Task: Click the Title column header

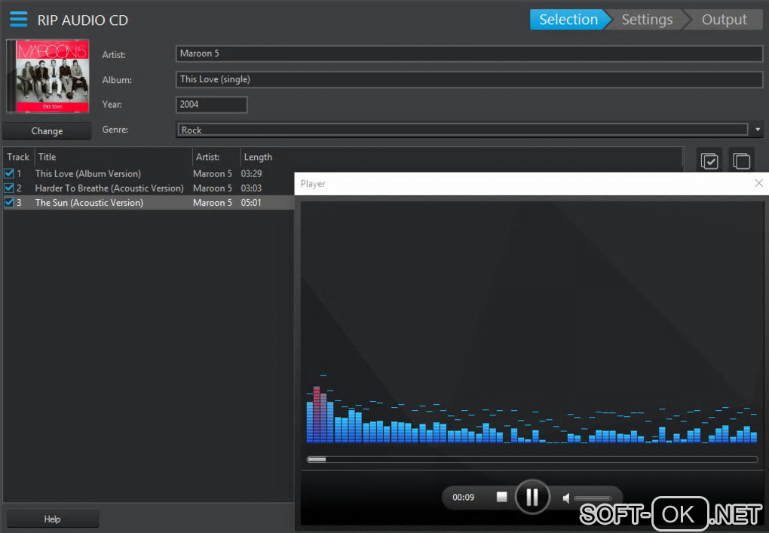Action: [x=113, y=157]
